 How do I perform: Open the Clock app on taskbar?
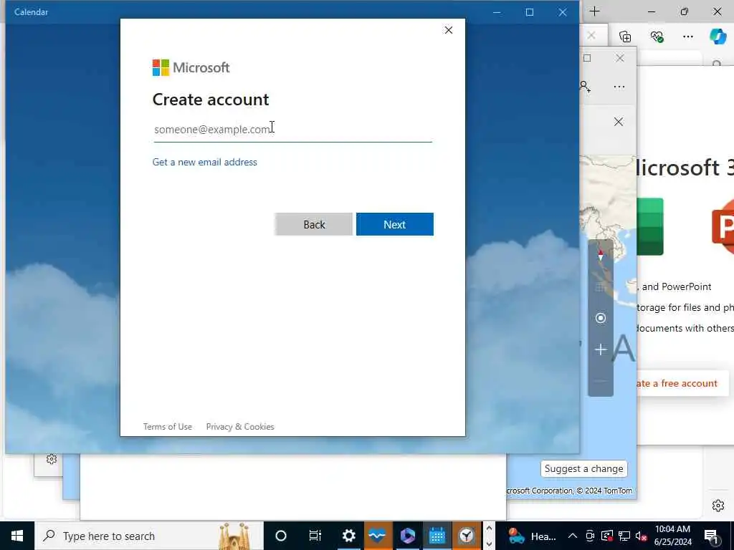point(466,536)
